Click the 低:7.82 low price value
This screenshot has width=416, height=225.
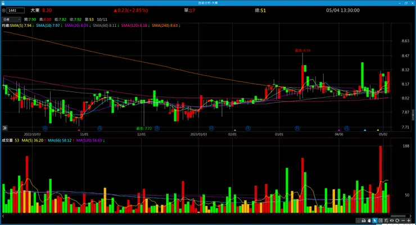point(61,19)
